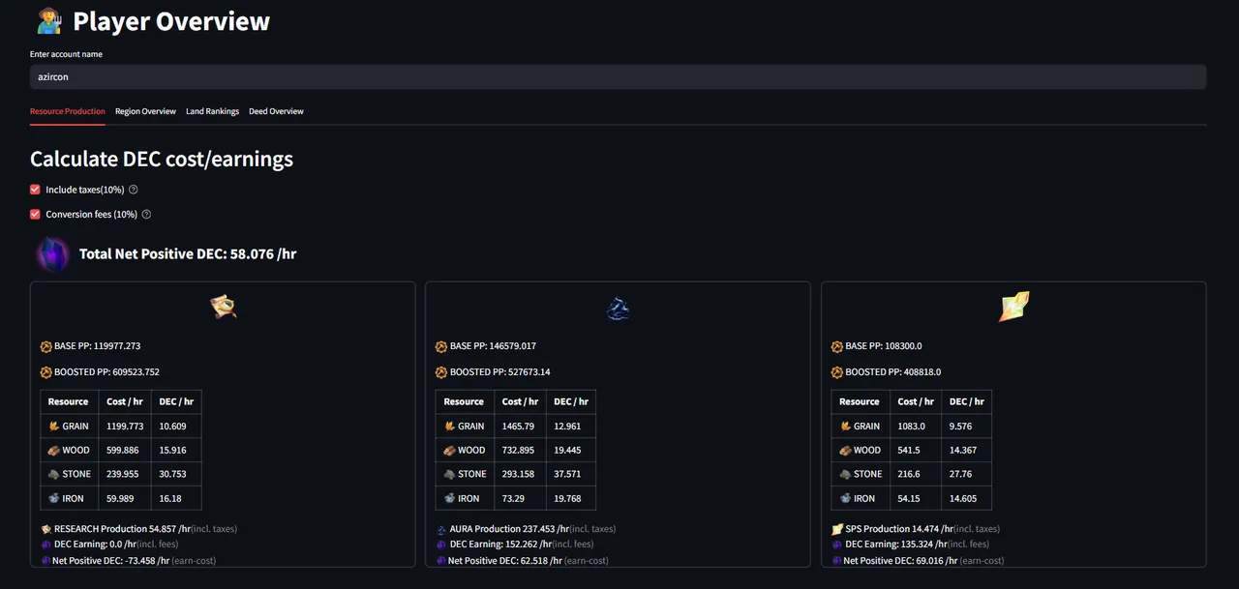The image size is (1239, 589).
Task: Click the icon beside AURA Production 237.453
Action: tap(441, 529)
